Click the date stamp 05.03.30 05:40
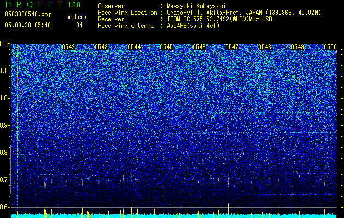The width and height of the screenshot is (344, 218). pos(28,25)
